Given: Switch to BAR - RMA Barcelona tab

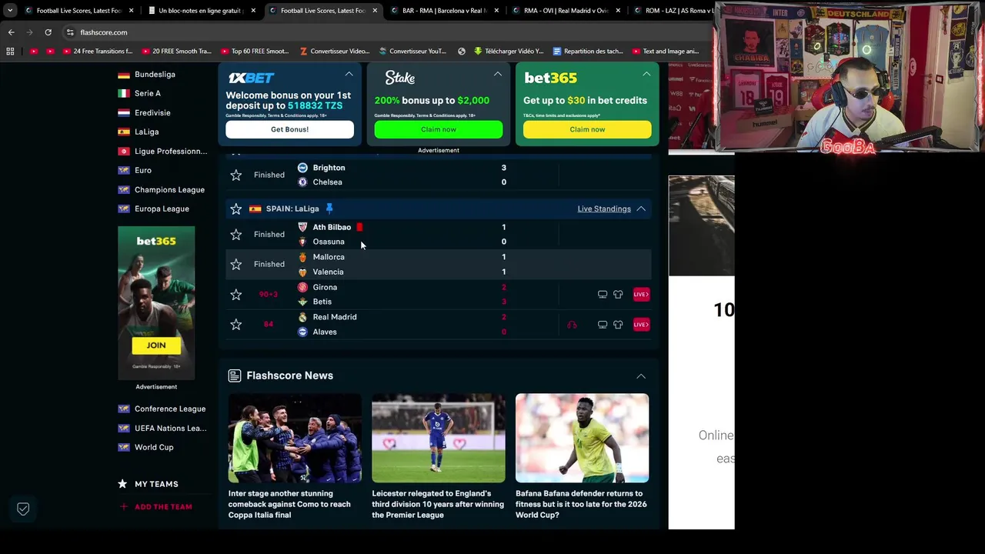Looking at the screenshot, I should (444, 11).
